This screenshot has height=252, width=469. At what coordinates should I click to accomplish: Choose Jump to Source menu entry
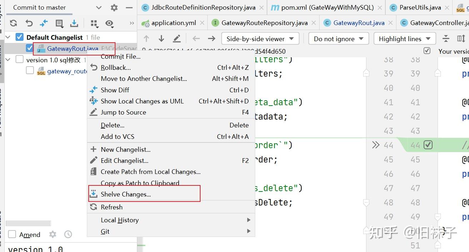tap(171, 112)
